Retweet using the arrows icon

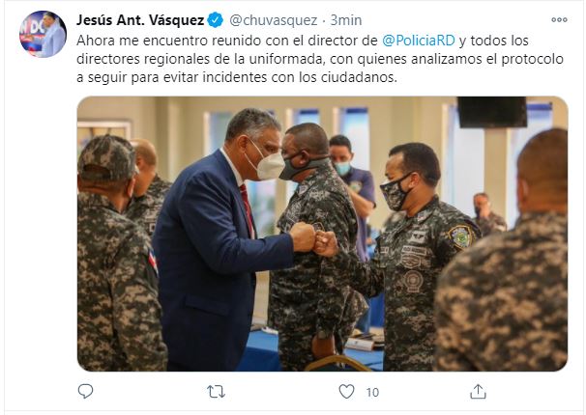[216, 392]
